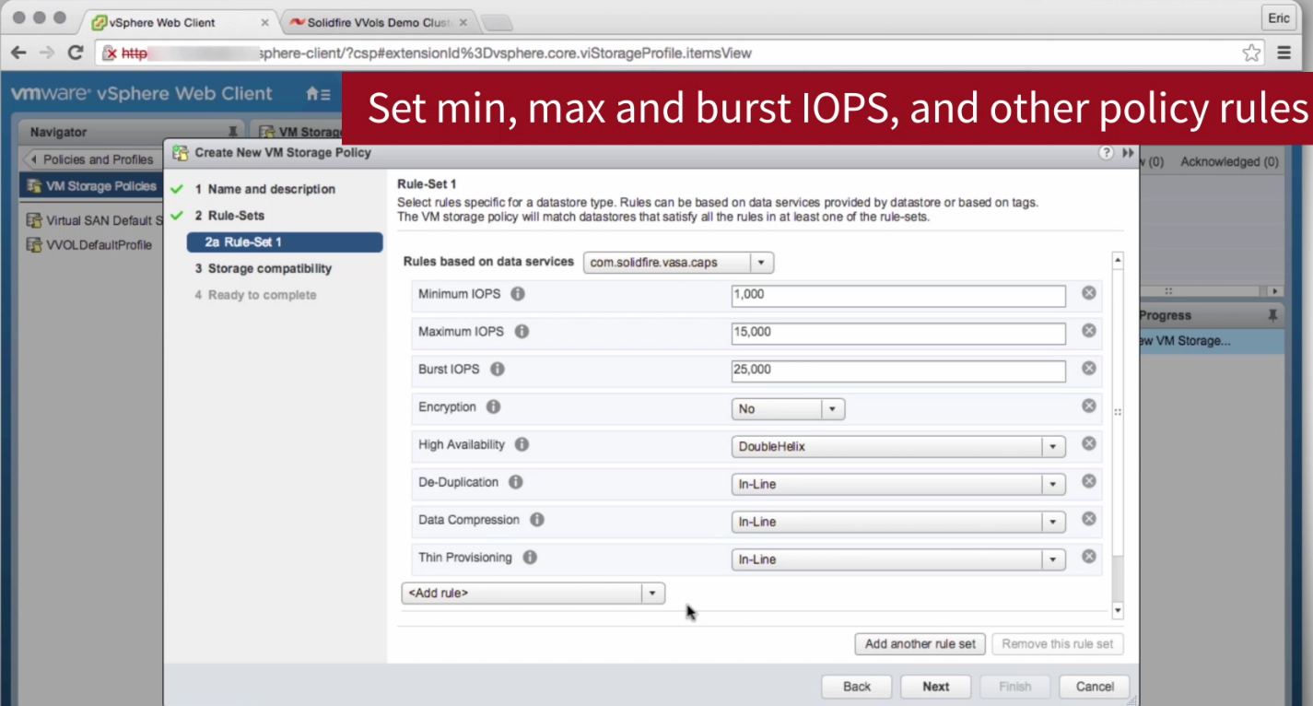Open help icon in dialog title bar
Viewport: 1313px width, 706px height.
1107,153
